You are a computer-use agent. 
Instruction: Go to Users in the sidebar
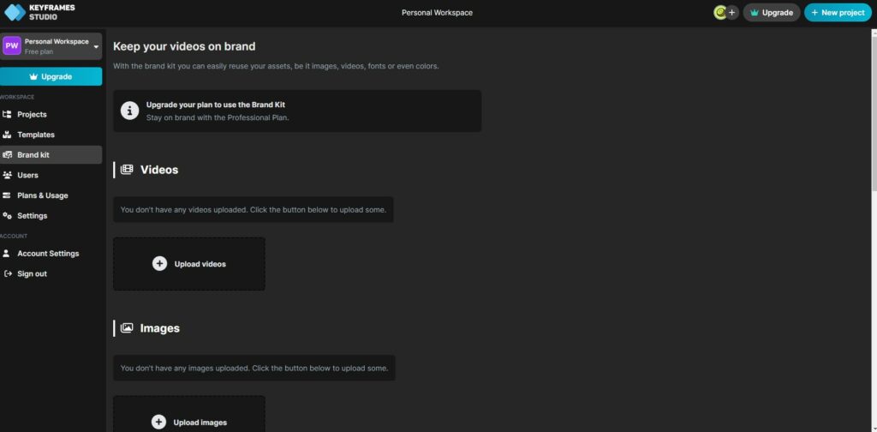pos(27,175)
